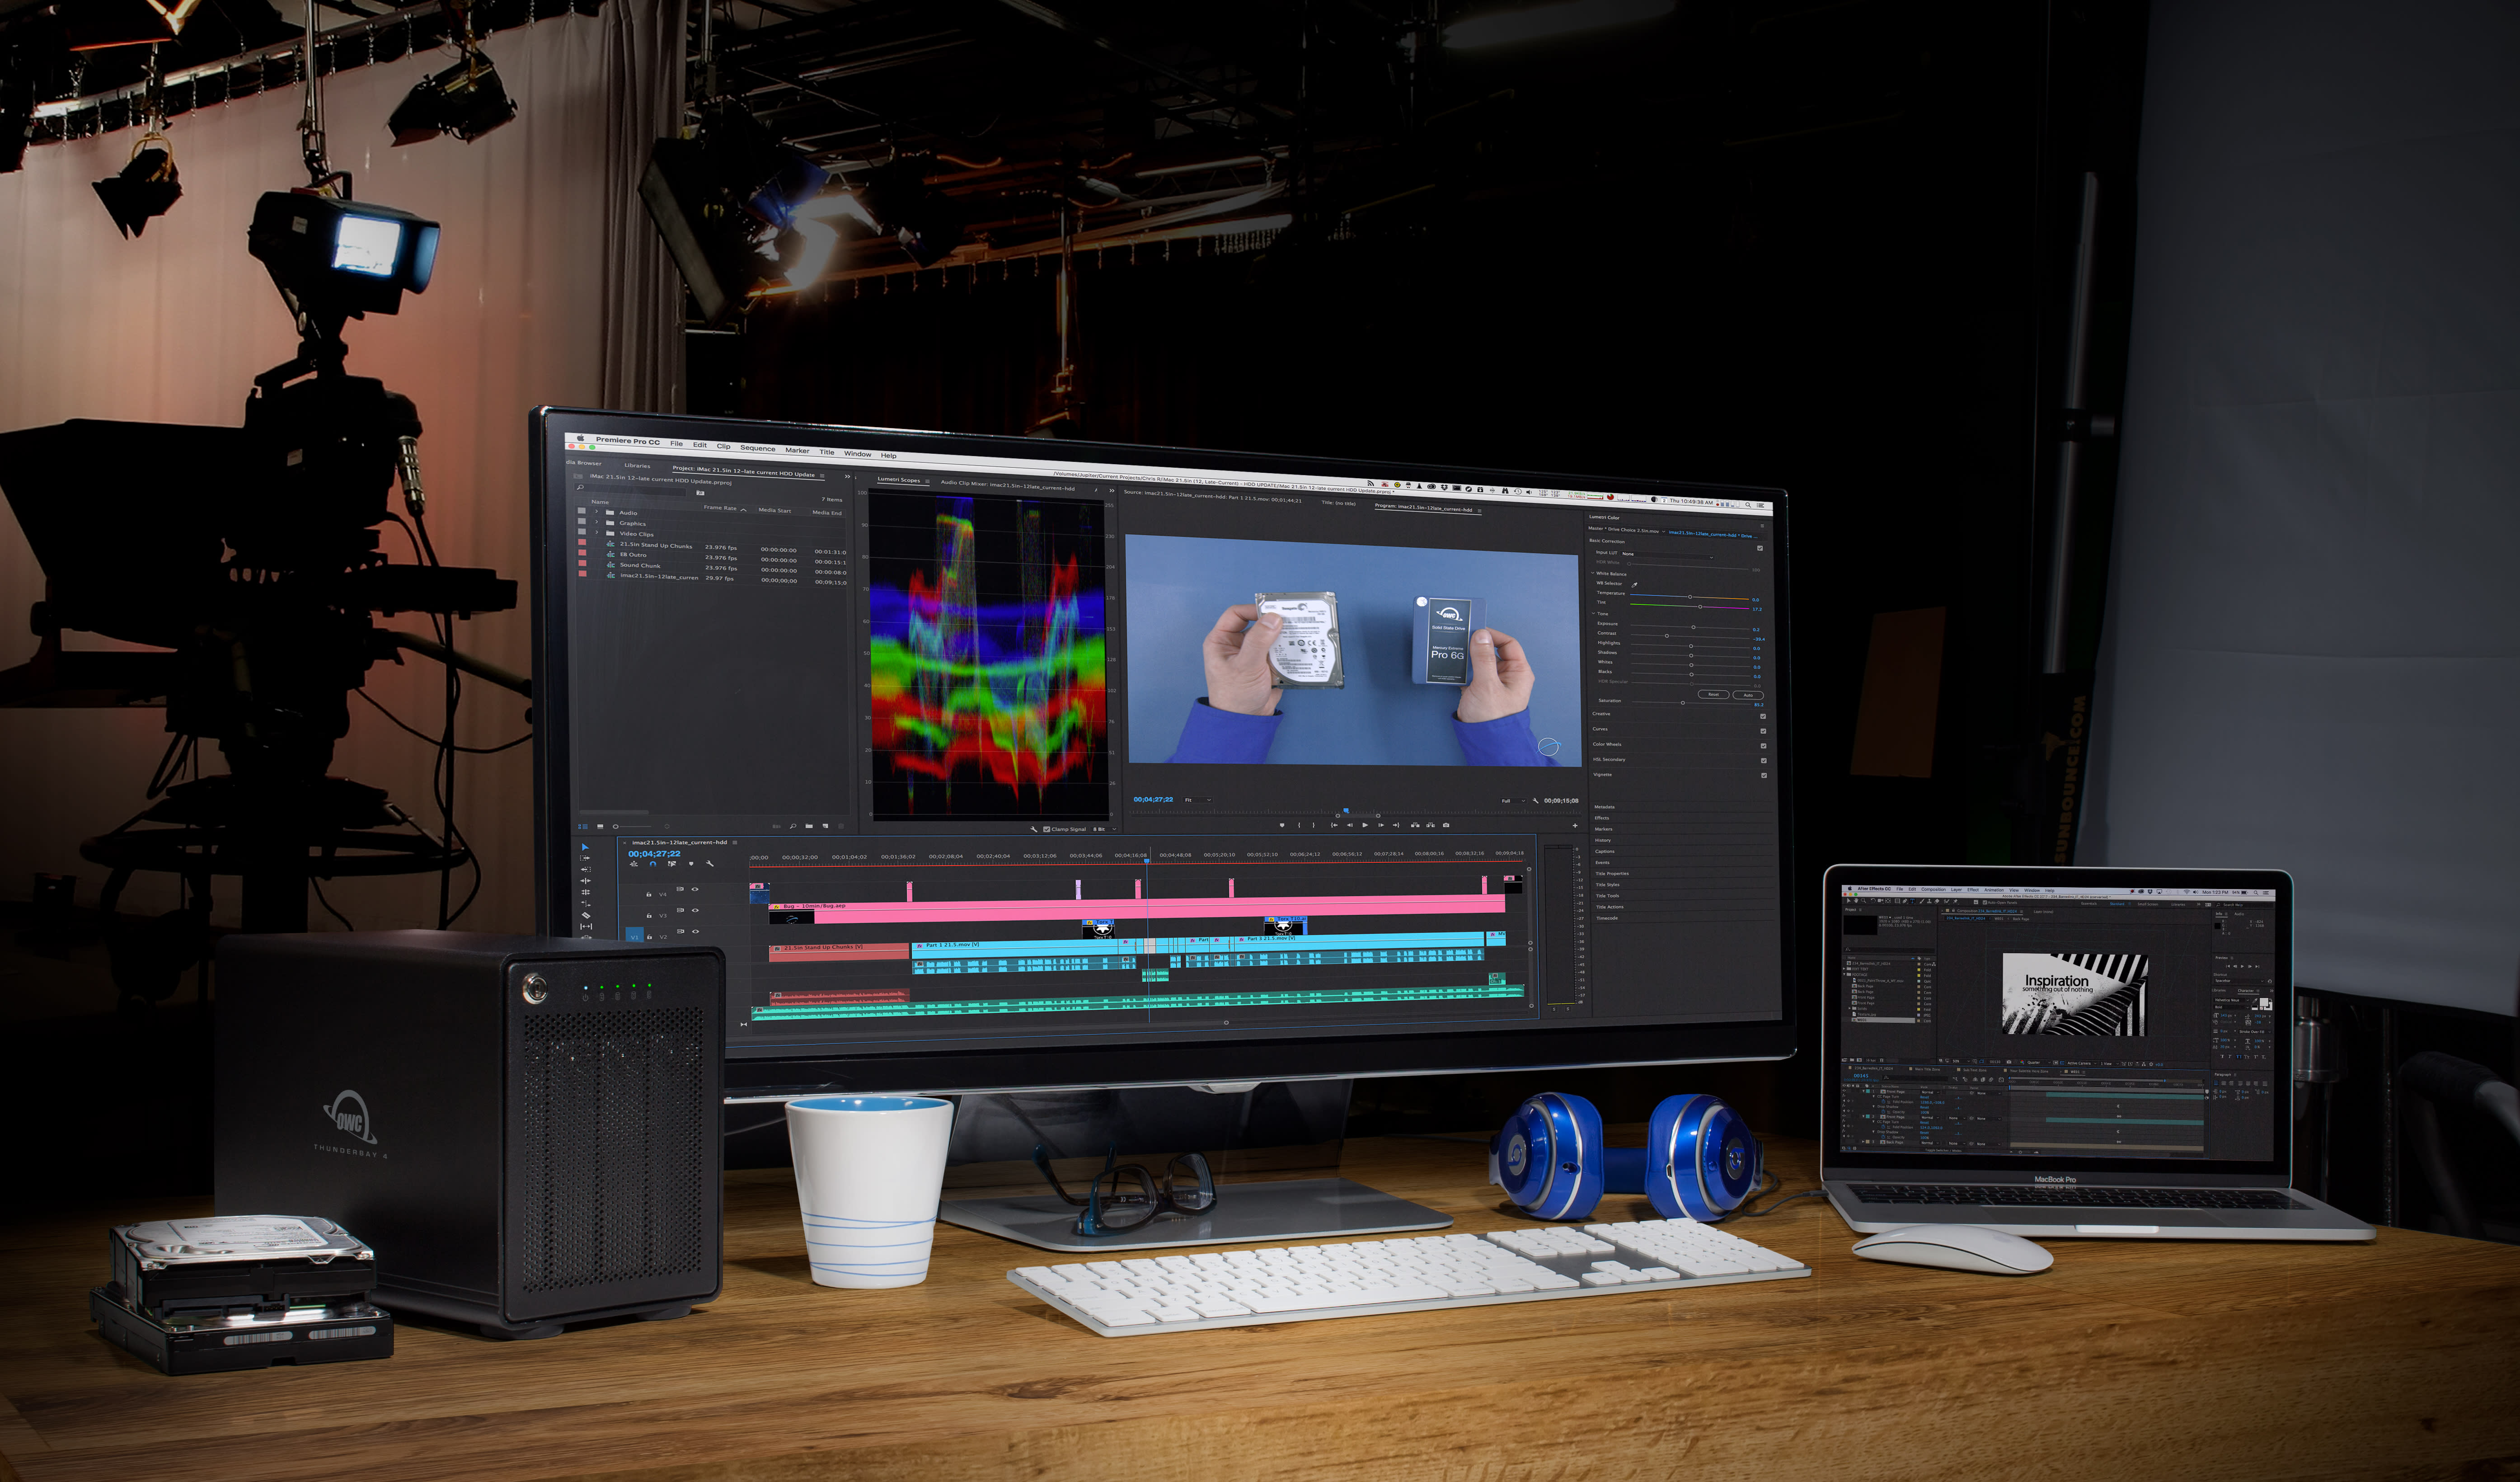Switch Project panel to icon view
Image resolution: width=2520 pixels, height=1482 pixels.
point(600,826)
